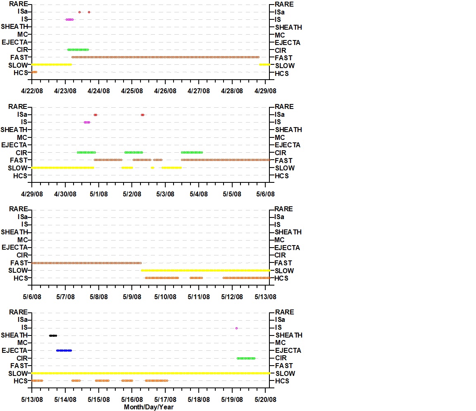476x411 pixels.
Task: Select the HCS segment near 5/10/08
Action: [x=162, y=278]
